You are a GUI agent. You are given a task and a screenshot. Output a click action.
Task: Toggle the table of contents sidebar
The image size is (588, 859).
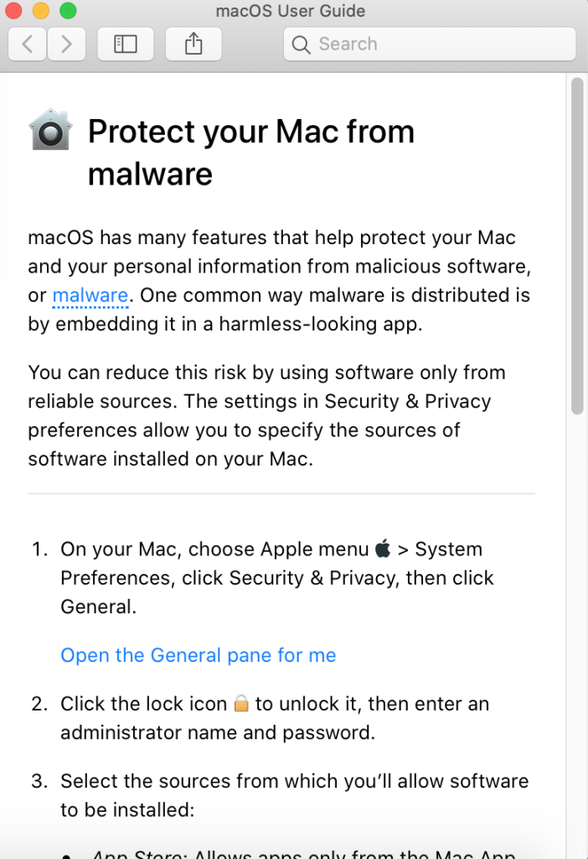(x=126, y=44)
